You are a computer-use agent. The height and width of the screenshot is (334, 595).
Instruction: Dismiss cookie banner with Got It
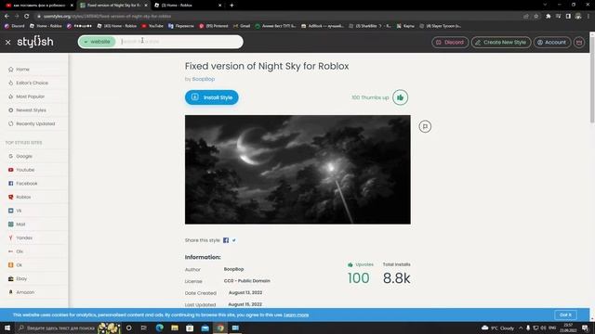point(565,315)
